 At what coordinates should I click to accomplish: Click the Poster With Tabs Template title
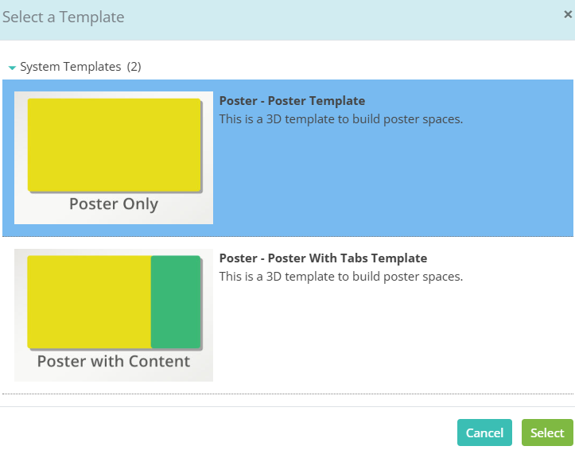pyautogui.click(x=323, y=258)
